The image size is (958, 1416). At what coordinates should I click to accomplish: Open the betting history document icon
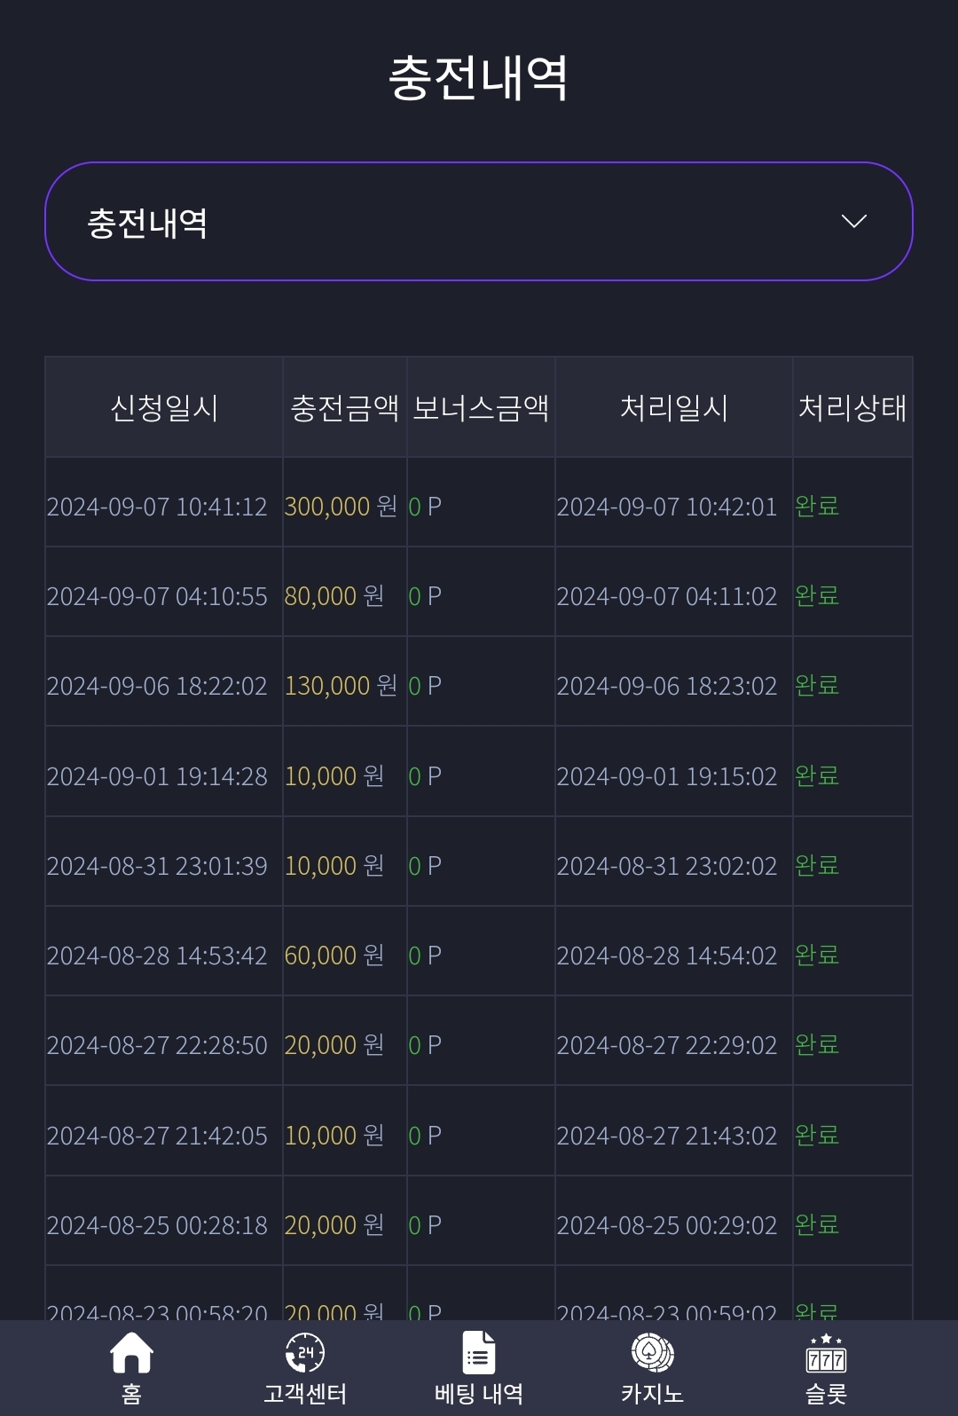(479, 1354)
